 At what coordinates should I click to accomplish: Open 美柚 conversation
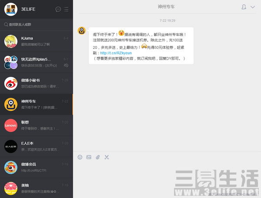37,188
